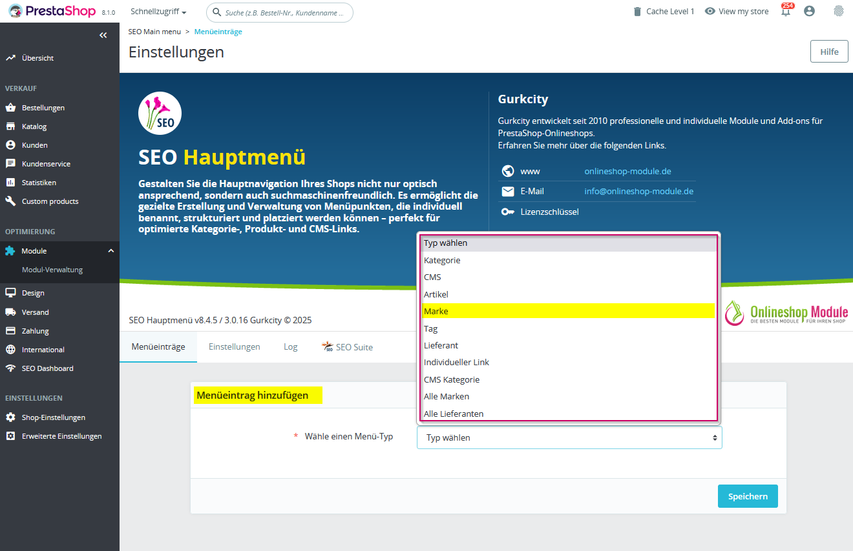The width and height of the screenshot is (853, 551).
Task: Select Individueller Link option
Action: tap(569, 363)
